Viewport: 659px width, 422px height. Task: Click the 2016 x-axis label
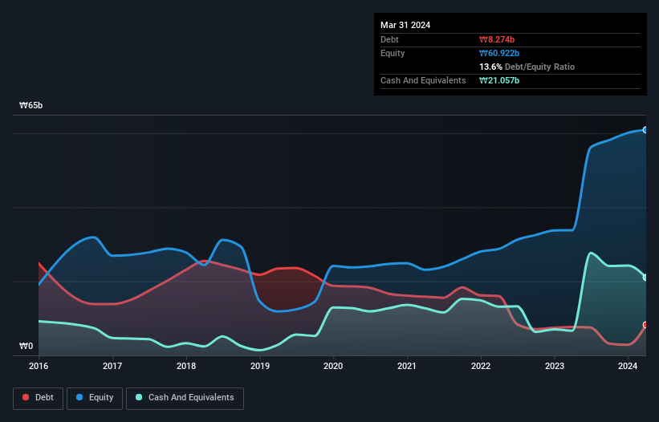click(x=39, y=366)
